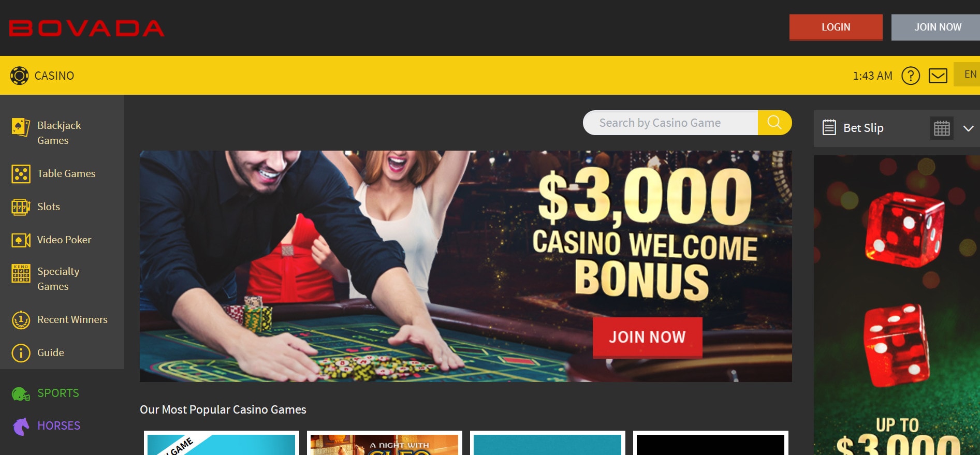Click the Slots machine icon
Screen dimensions: 980x455
tap(21, 207)
